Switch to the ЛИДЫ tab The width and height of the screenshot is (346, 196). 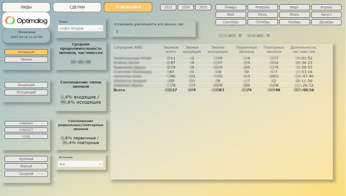(26, 7)
